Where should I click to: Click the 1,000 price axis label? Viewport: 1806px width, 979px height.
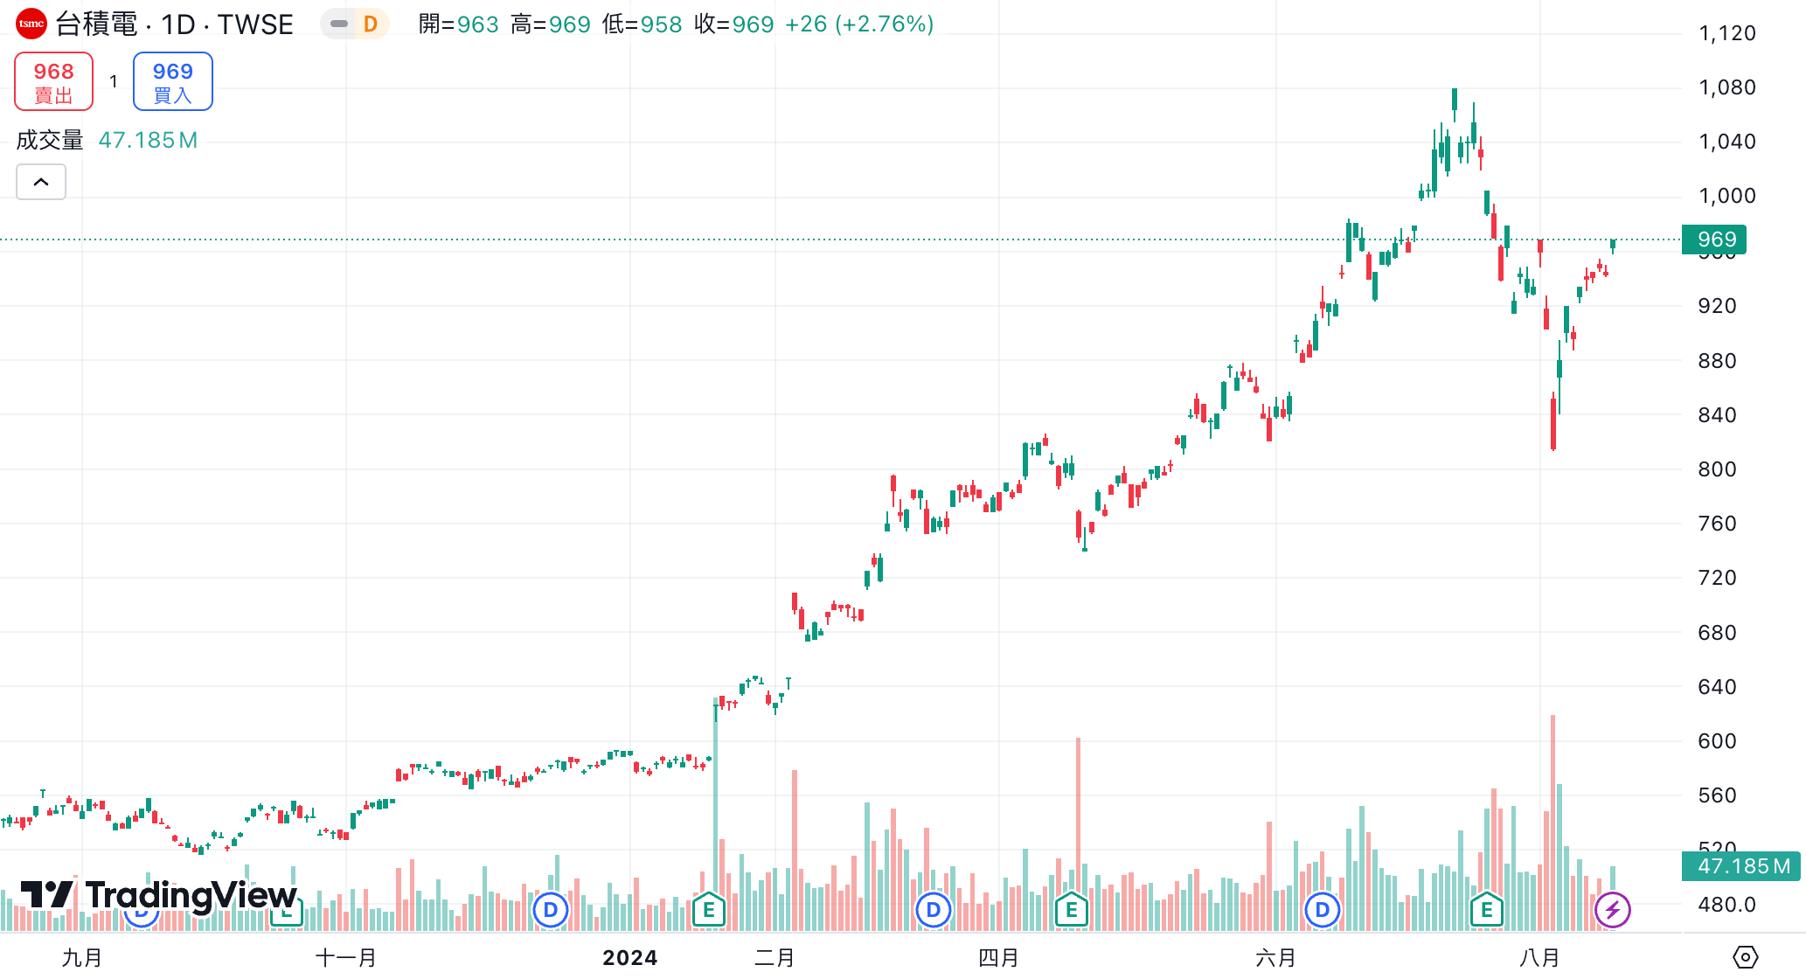1727,196
